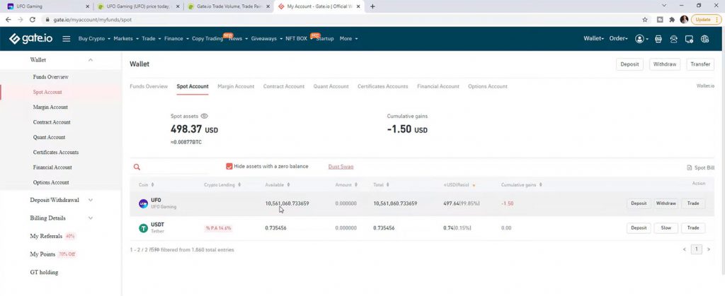Open the user profile icon menu
The image size is (725, 296).
pyautogui.click(x=641, y=39)
